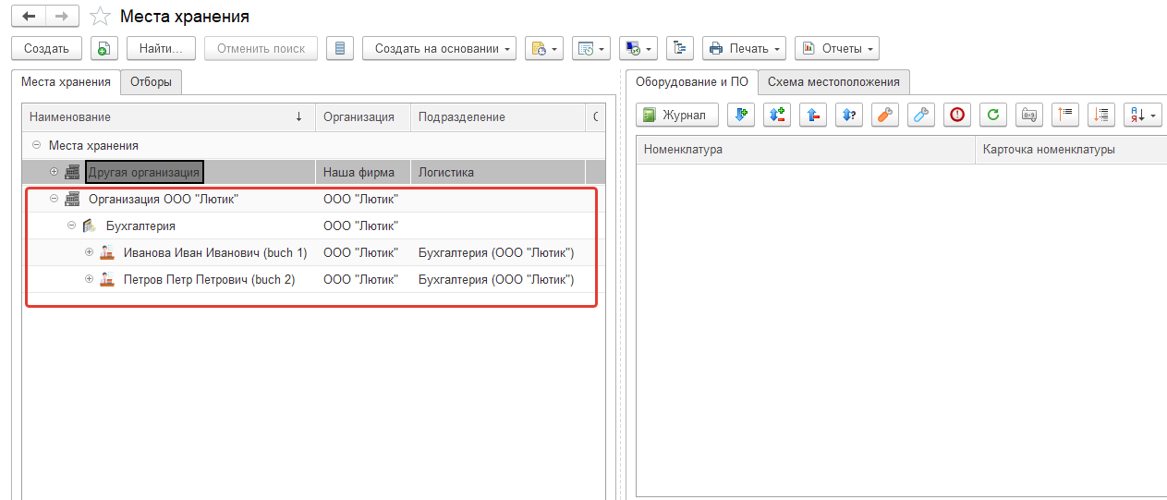The image size is (1167, 500).
Task: Collapse the Бухгалтерия tree node
Action: click(72, 226)
